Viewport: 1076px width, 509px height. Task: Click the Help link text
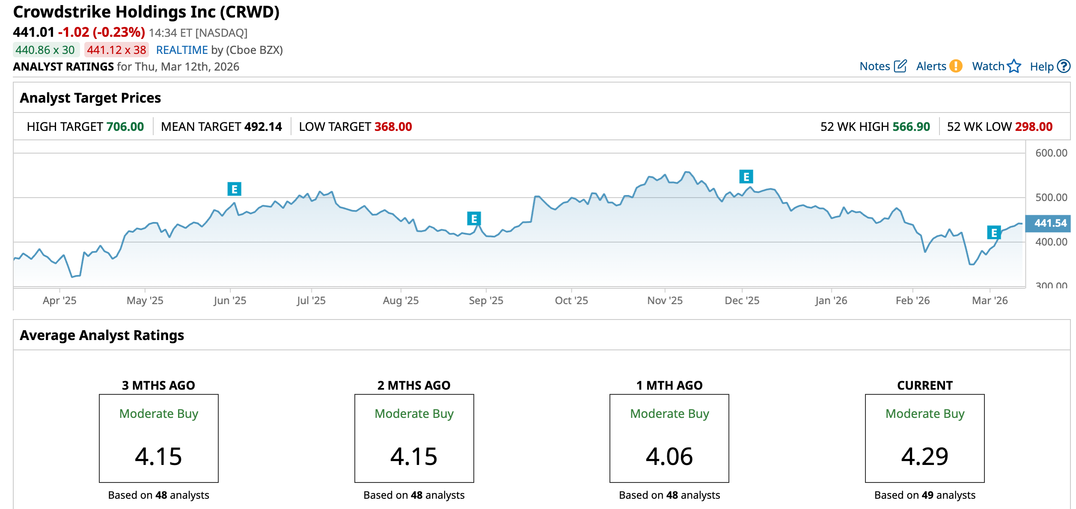click(1041, 67)
